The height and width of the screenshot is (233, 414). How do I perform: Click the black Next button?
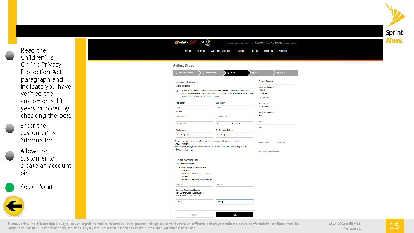(x=235, y=215)
